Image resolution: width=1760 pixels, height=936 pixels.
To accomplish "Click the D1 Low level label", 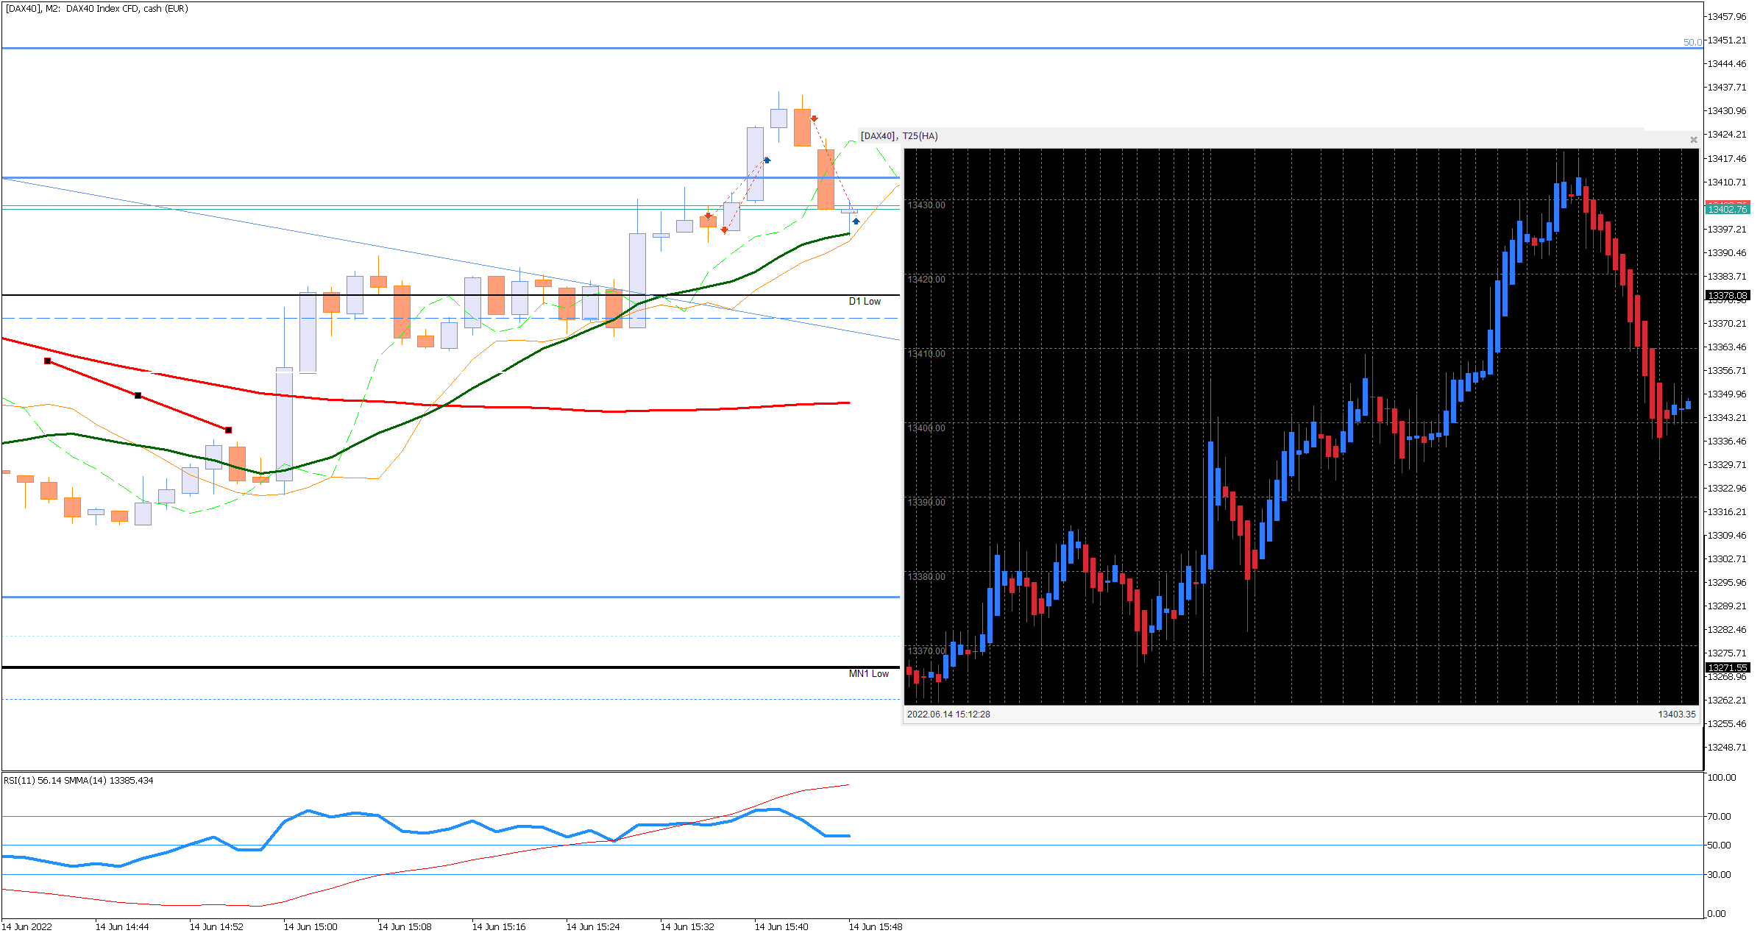I will click(x=865, y=302).
